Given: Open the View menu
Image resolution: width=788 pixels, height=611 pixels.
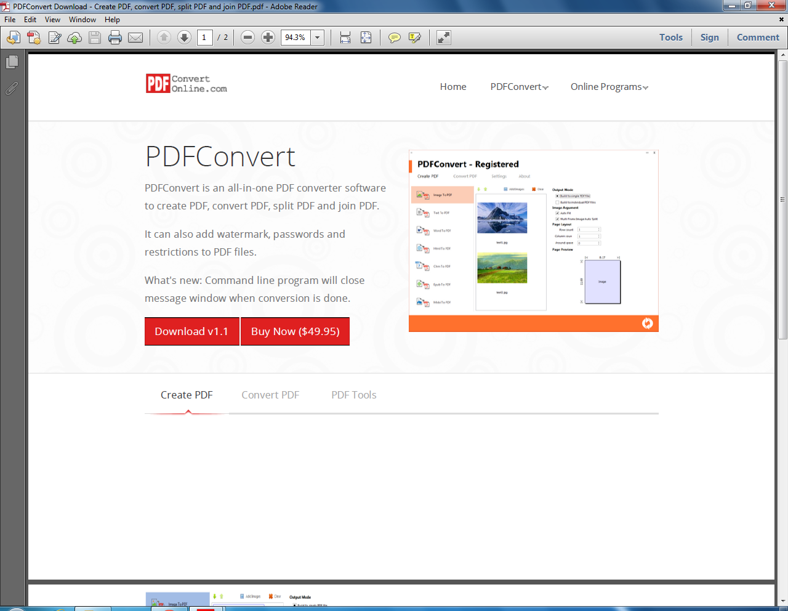Looking at the screenshot, I should (x=52, y=19).
